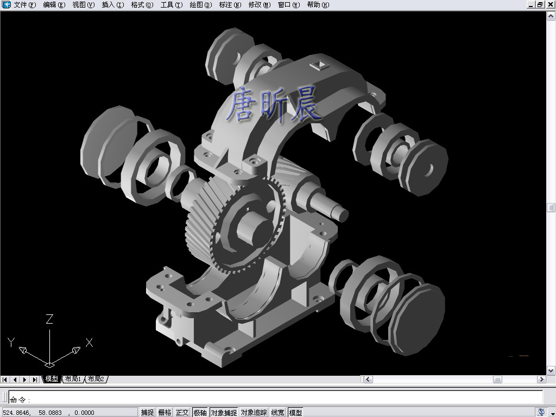Open the 插入(I) menu

click(x=113, y=4)
